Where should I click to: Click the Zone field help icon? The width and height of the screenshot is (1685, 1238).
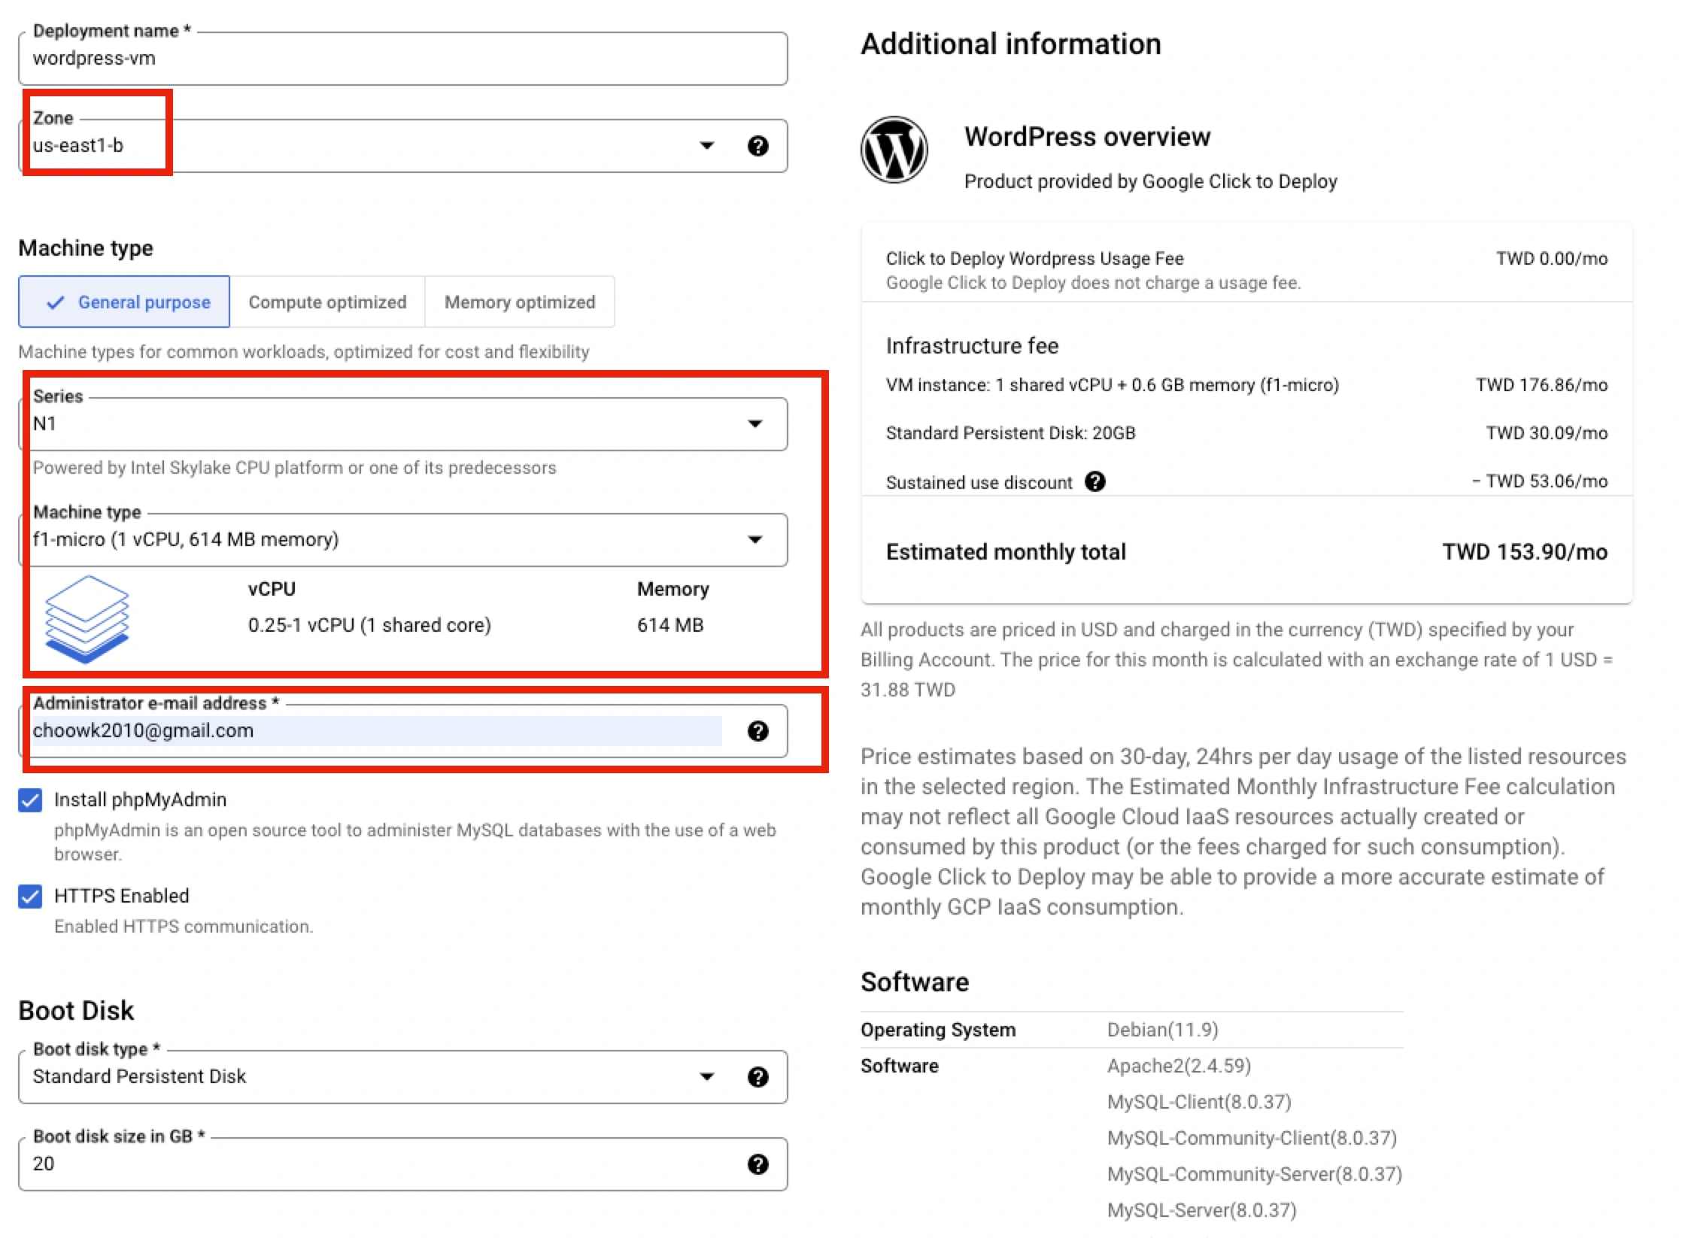point(757,146)
